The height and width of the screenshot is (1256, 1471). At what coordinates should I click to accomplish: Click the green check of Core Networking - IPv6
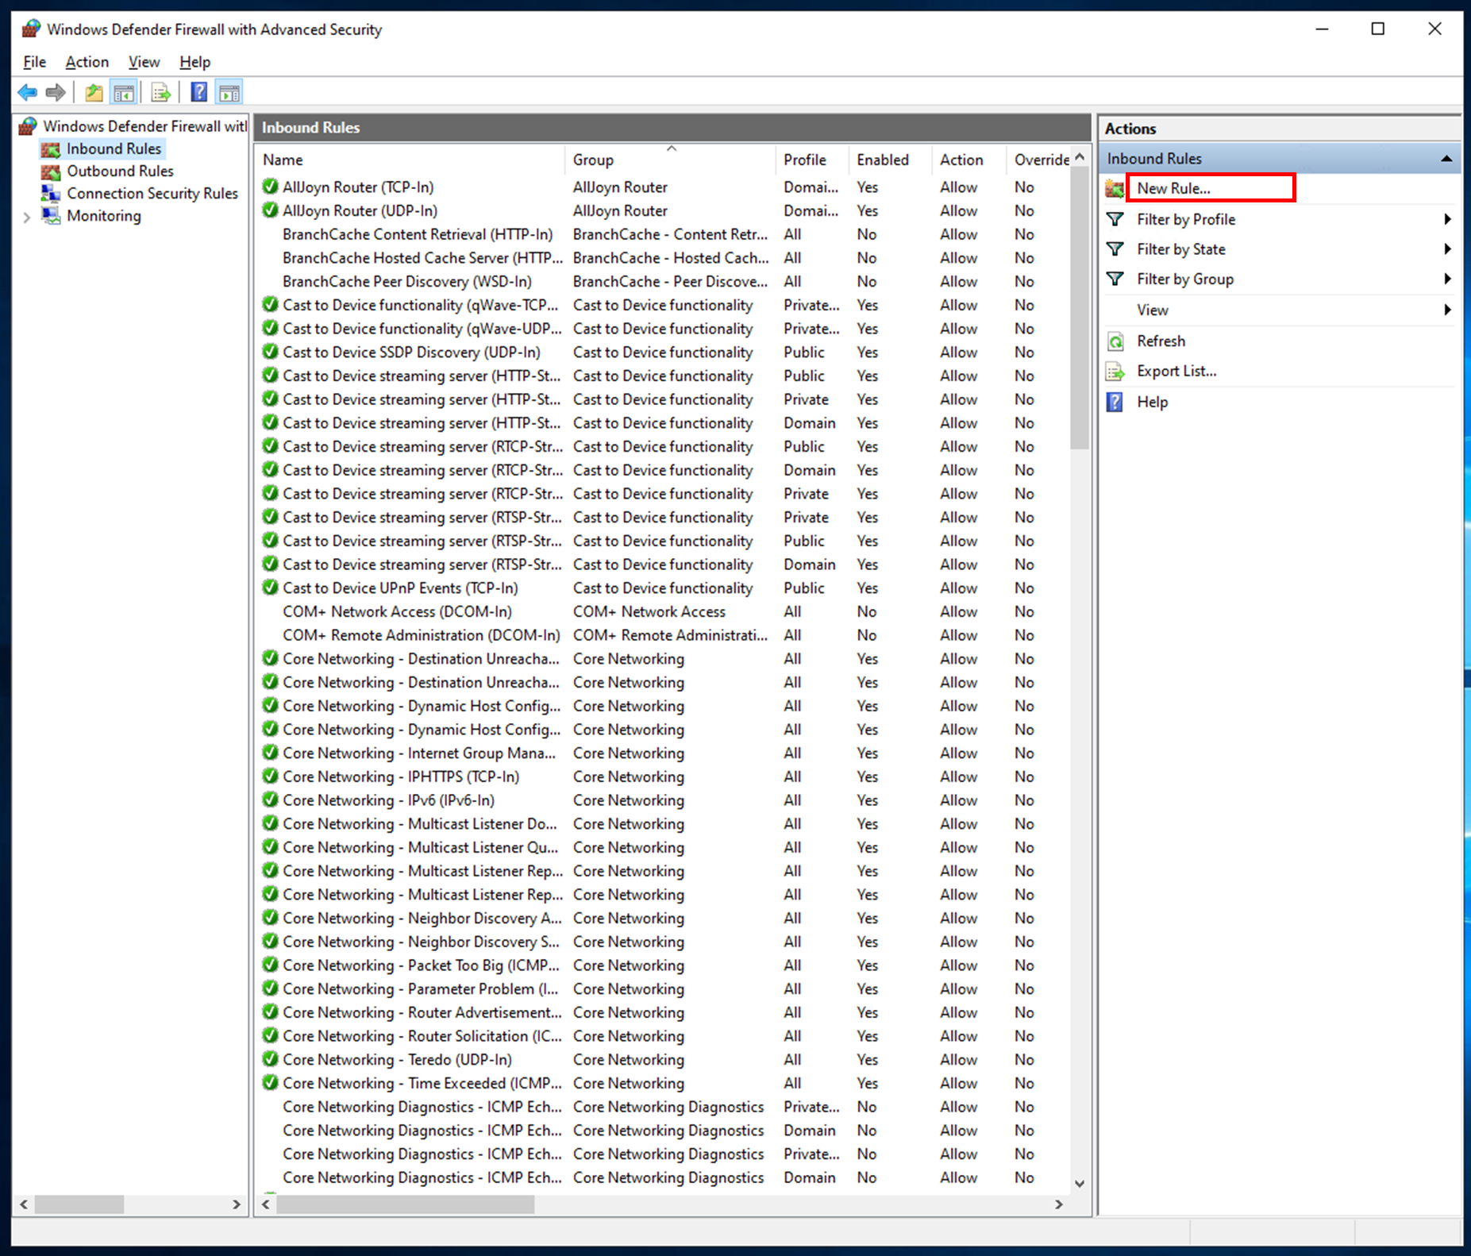[x=271, y=800]
